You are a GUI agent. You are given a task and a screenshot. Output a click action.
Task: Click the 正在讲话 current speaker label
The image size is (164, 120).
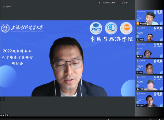point(109,3)
